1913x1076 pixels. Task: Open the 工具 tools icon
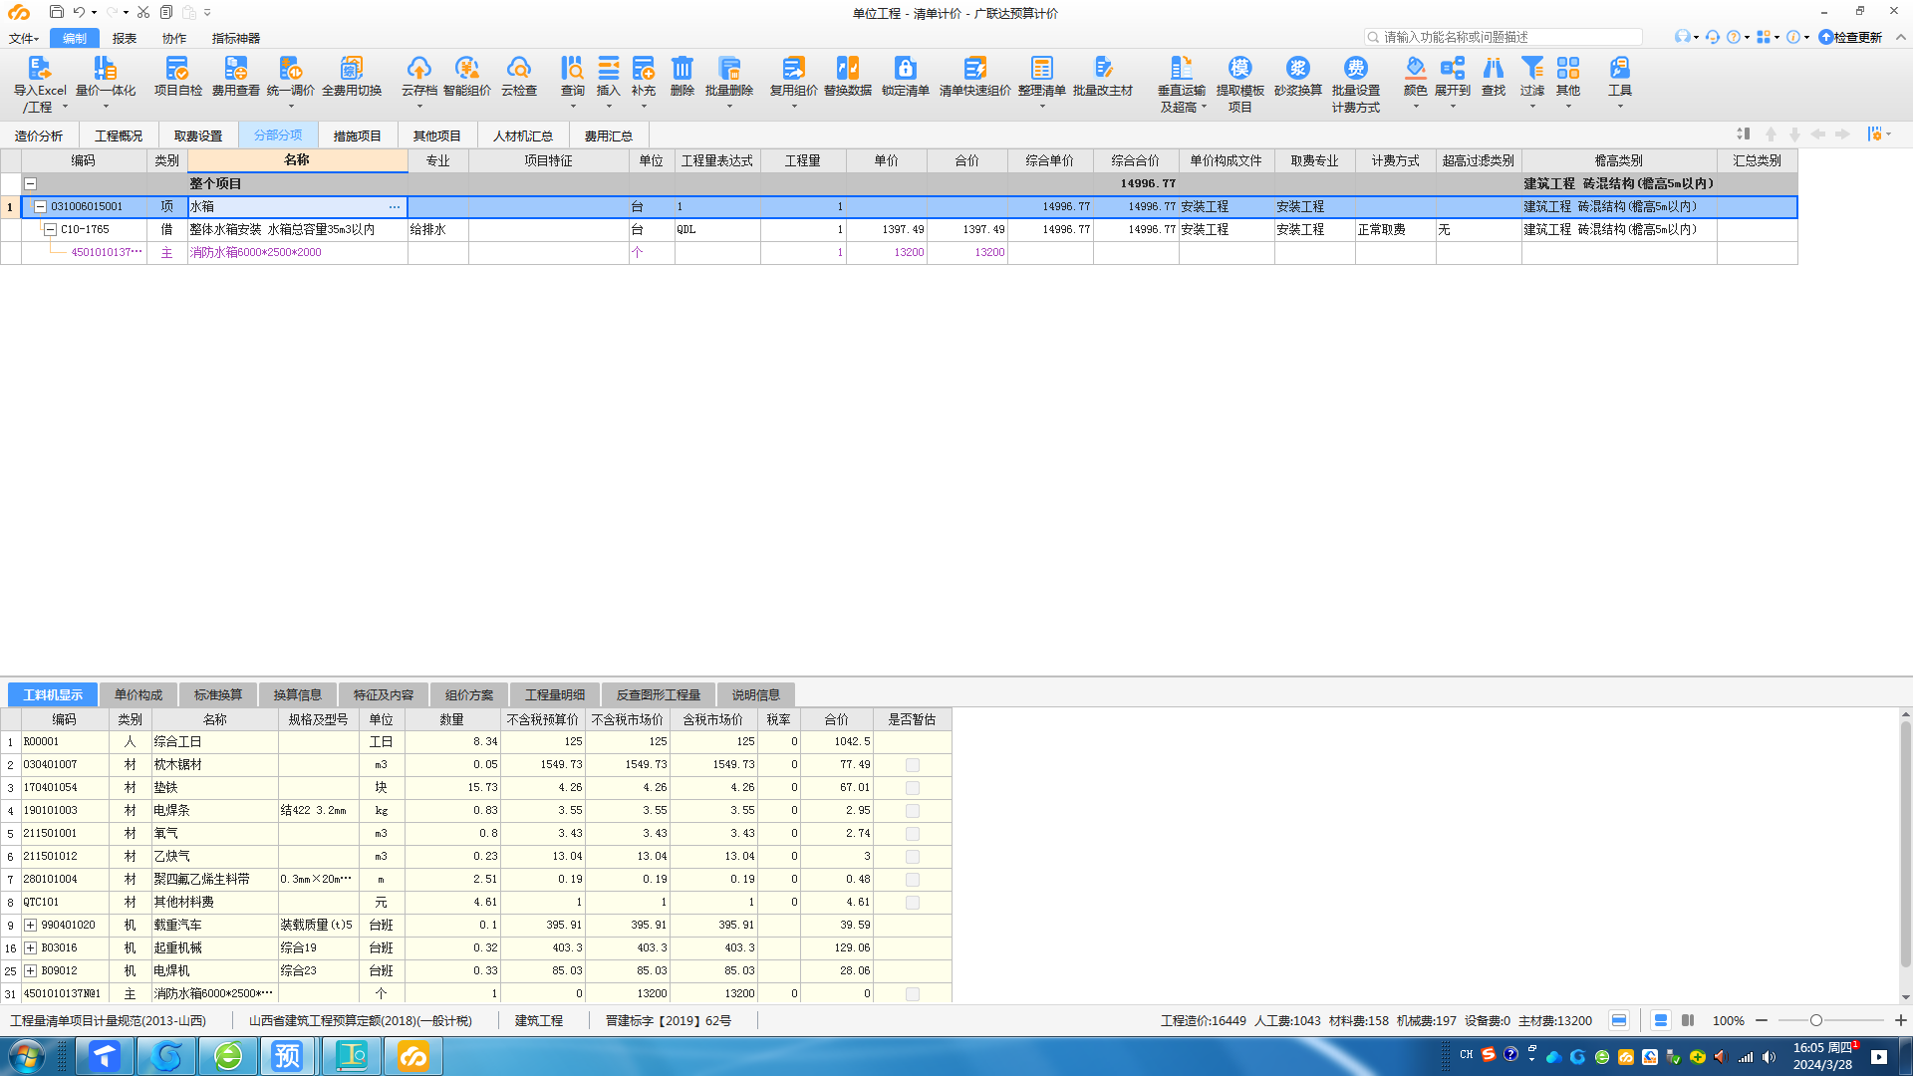tap(1619, 69)
